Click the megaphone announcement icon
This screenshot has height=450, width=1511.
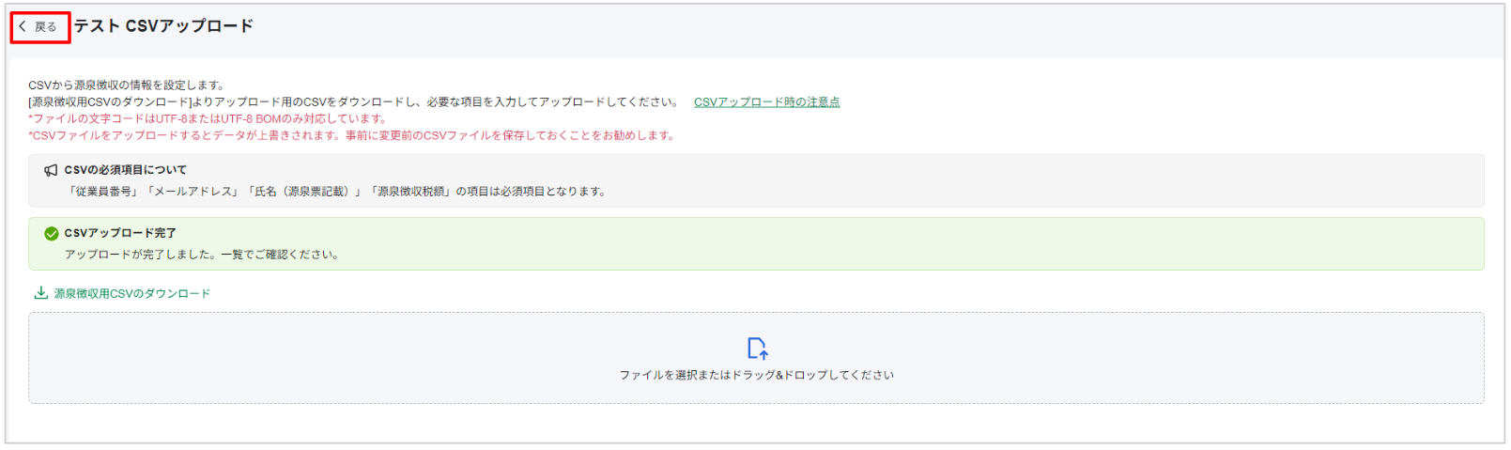51,170
